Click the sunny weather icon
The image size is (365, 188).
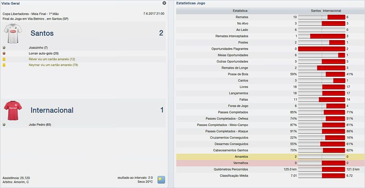[161, 179]
